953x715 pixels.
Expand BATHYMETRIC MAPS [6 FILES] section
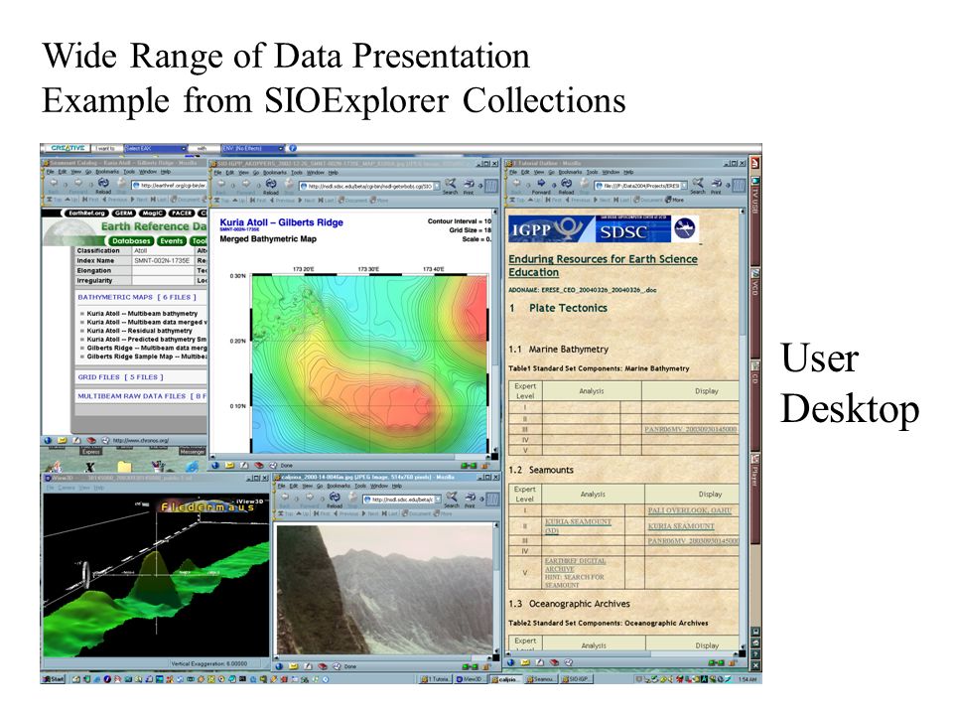(137, 297)
